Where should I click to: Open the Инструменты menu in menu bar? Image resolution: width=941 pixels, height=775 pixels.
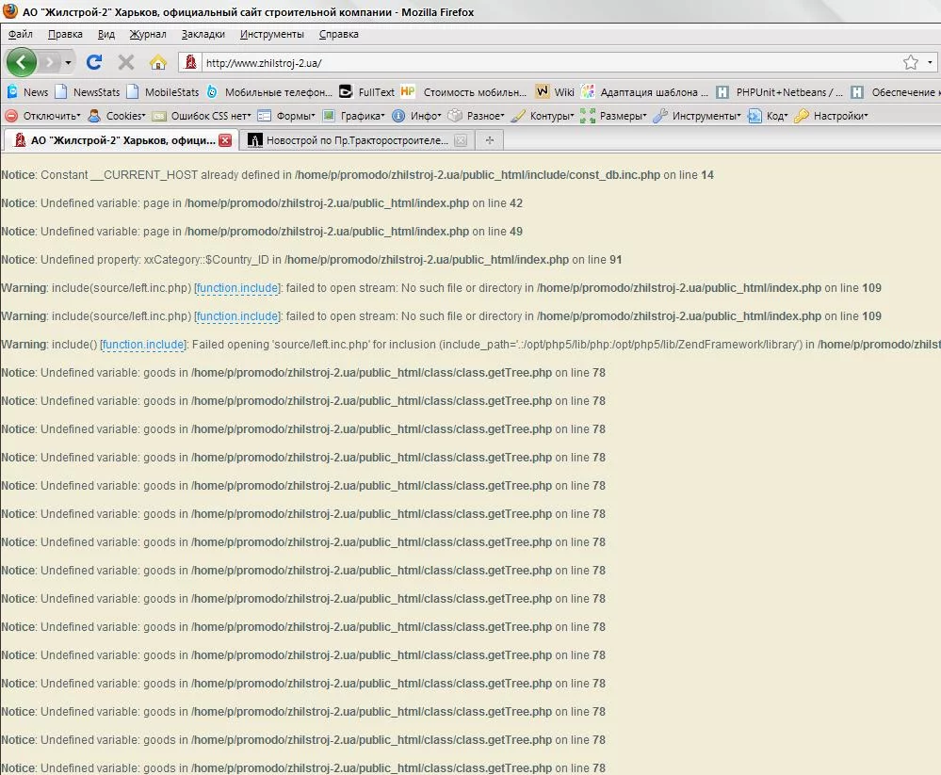tap(271, 34)
